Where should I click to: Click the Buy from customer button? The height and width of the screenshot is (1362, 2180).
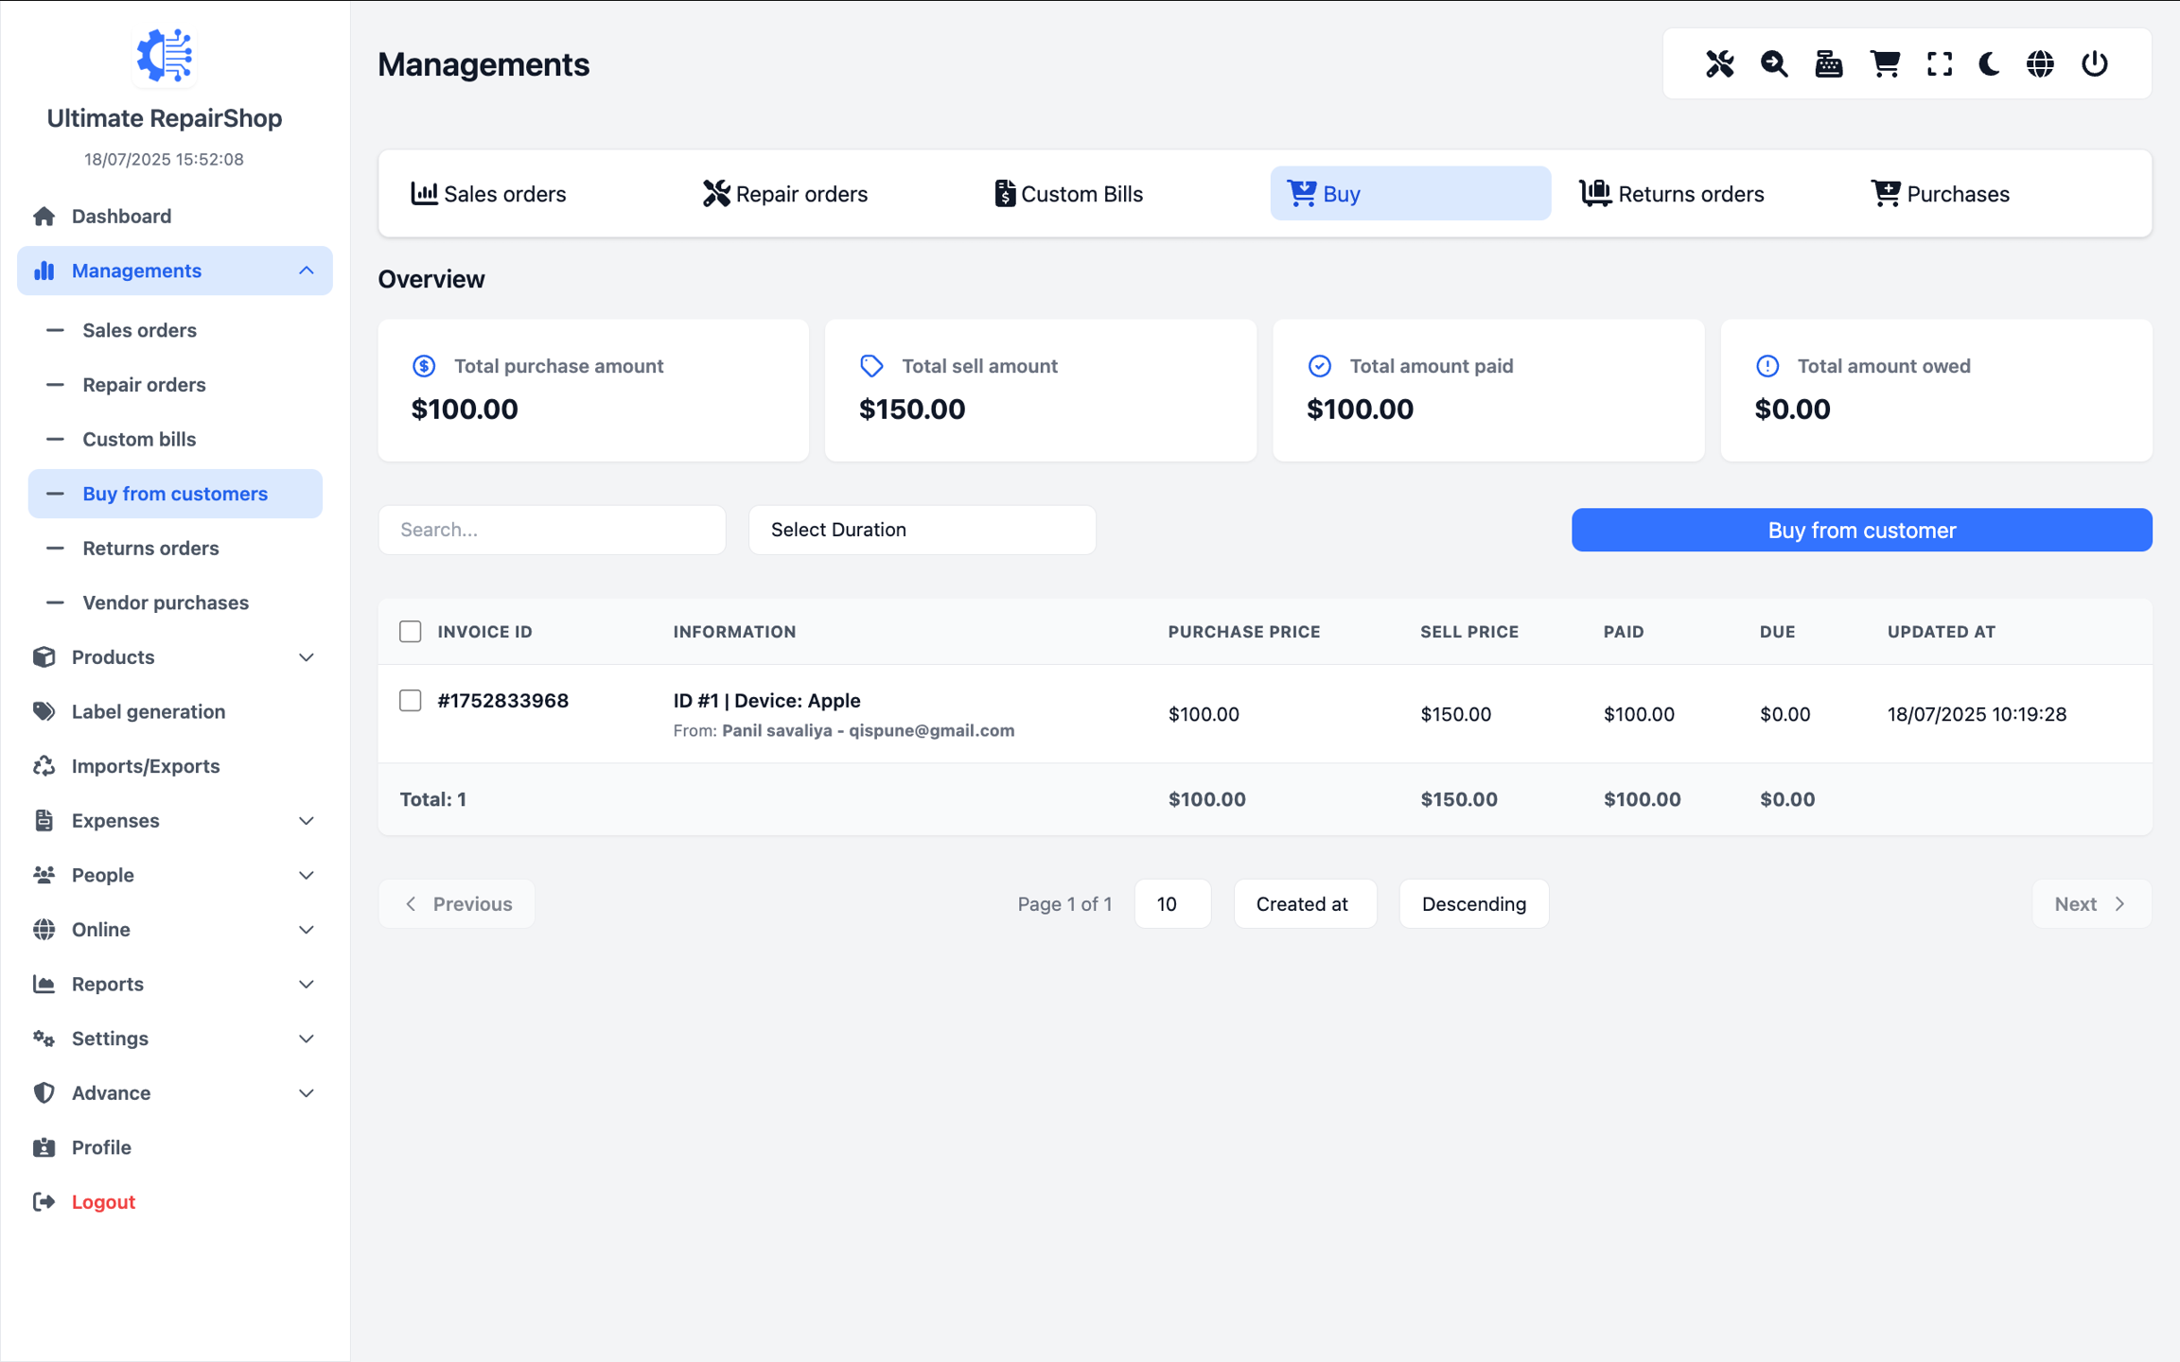[1861, 530]
